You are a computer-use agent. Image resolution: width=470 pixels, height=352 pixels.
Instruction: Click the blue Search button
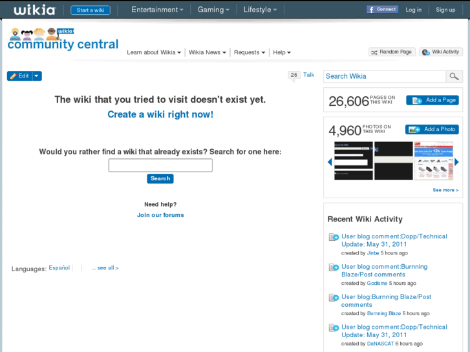click(160, 178)
